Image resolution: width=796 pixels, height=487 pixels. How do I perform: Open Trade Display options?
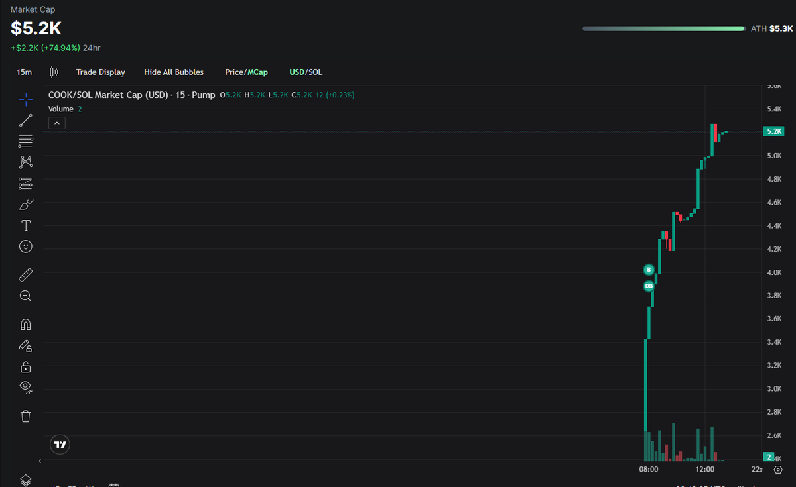(100, 72)
